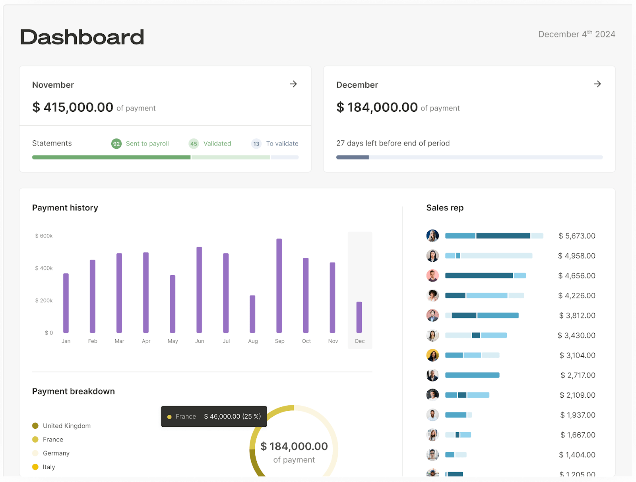Switch to the Payment history section
Screen dimensions: 636x482
65,207
